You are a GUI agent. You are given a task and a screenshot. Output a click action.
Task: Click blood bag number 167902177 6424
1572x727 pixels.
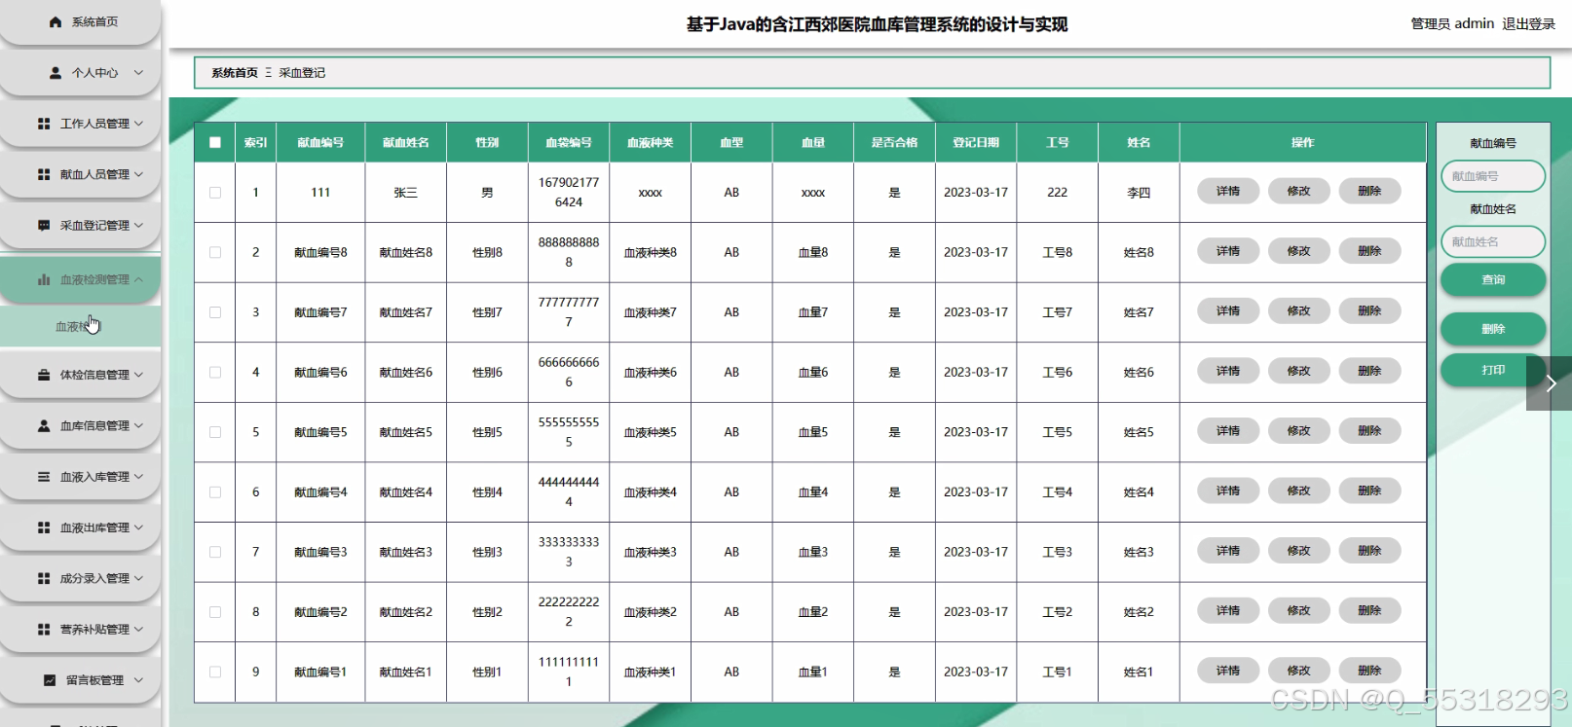(x=569, y=193)
